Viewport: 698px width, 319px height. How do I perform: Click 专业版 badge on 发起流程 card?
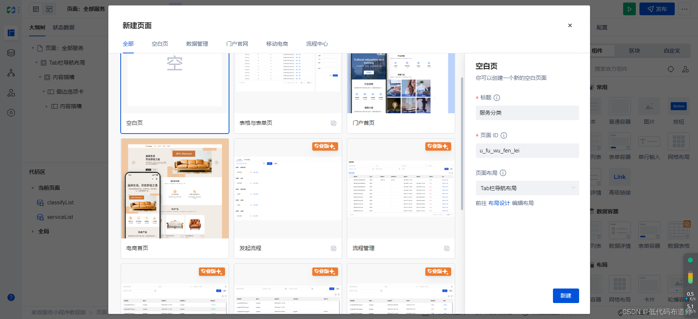325,146
